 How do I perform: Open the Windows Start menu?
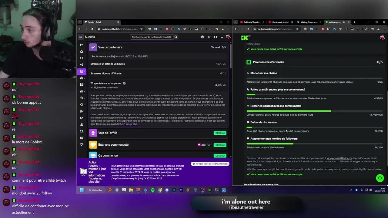click(x=82, y=190)
